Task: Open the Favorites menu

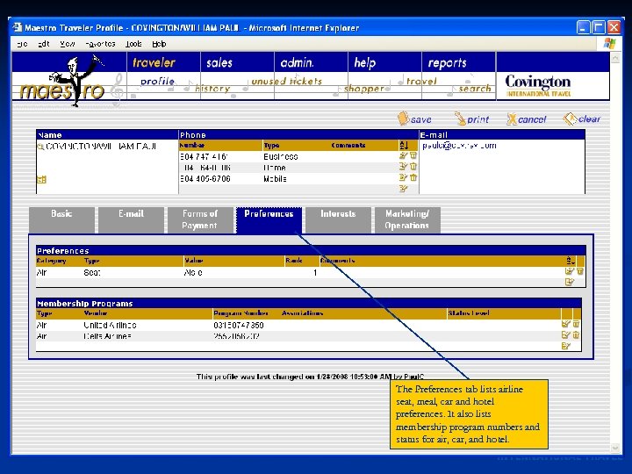Action: tap(100, 44)
